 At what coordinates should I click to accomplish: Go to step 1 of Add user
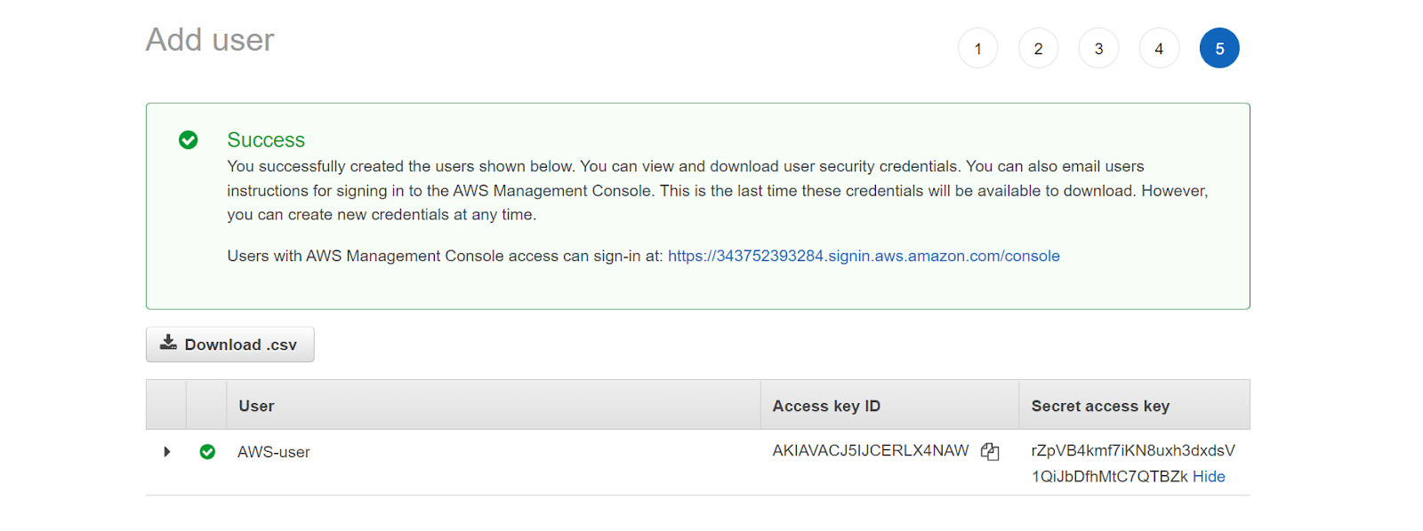click(977, 49)
